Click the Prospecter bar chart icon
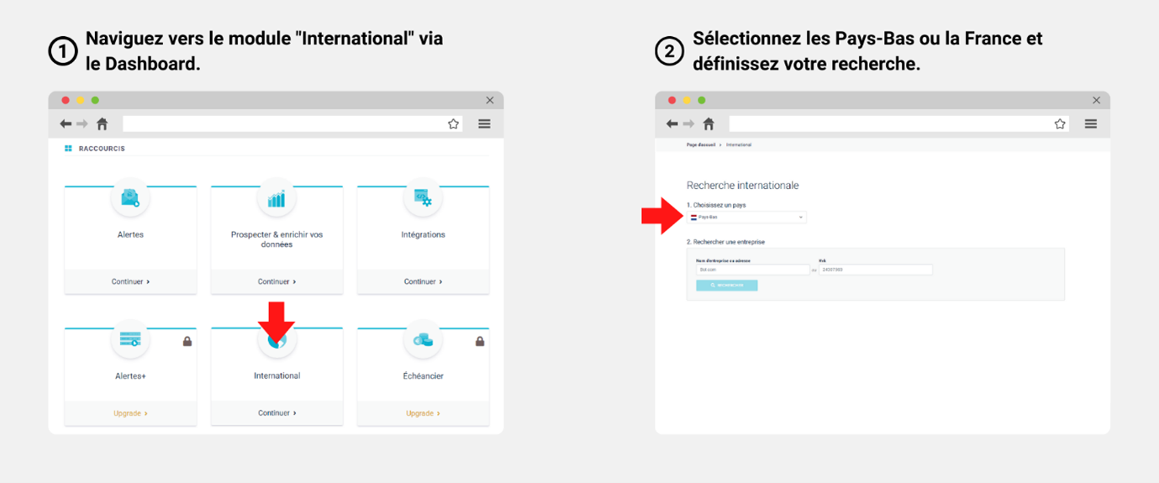 [x=277, y=199]
